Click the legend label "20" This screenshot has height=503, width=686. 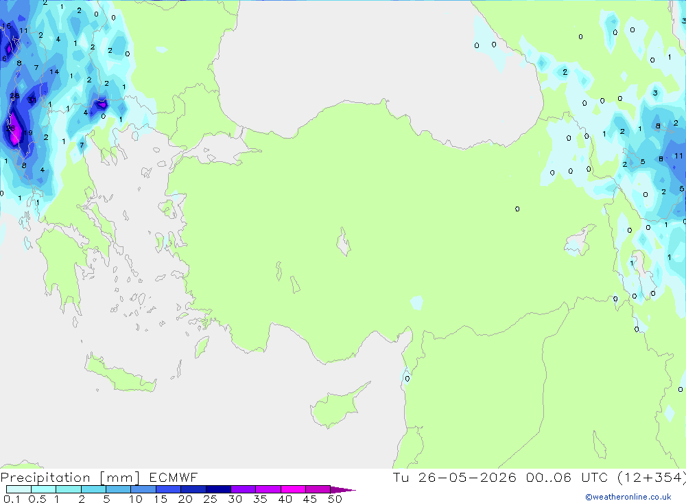coord(185,499)
